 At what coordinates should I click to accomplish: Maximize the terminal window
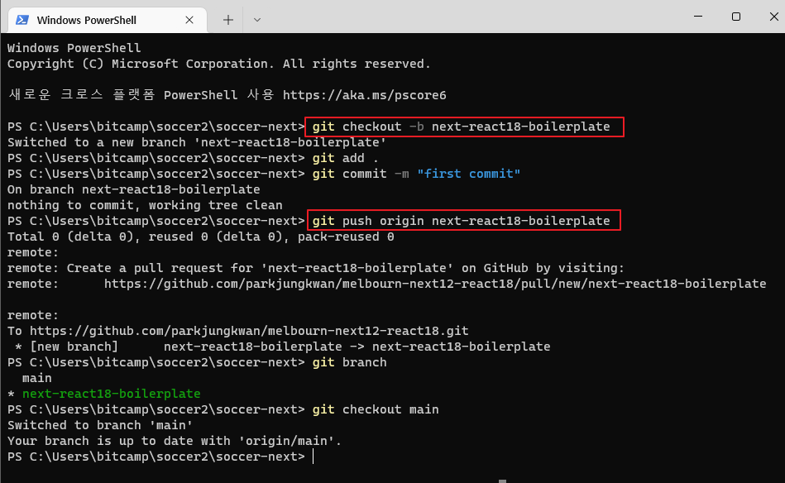tap(736, 17)
